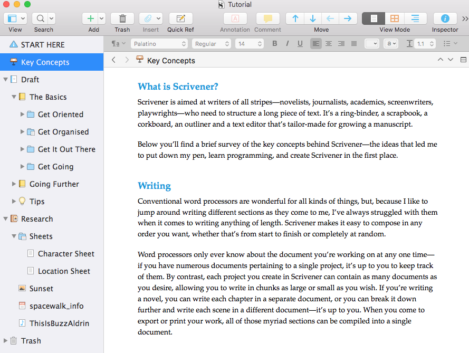Click the Annotation toolbar icon
This screenshot has width=469, height=353.
(235, 18)
